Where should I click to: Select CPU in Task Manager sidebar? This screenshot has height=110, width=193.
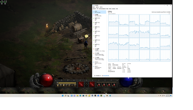click(99, 12)
